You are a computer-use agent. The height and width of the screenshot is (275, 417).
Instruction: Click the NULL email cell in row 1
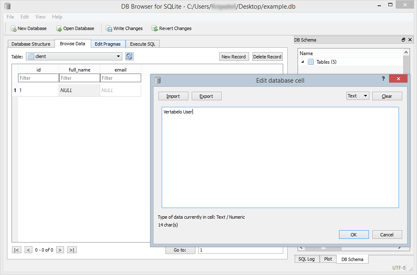(120, 90)
